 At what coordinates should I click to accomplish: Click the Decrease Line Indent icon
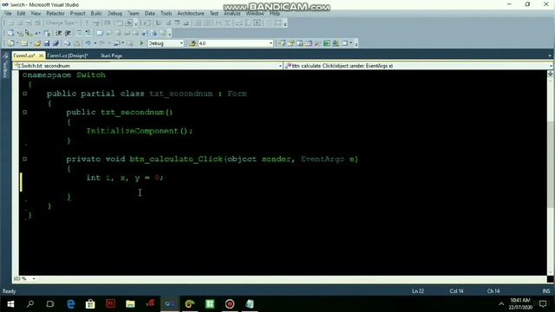pyautogui.click(x=58, y=33)
